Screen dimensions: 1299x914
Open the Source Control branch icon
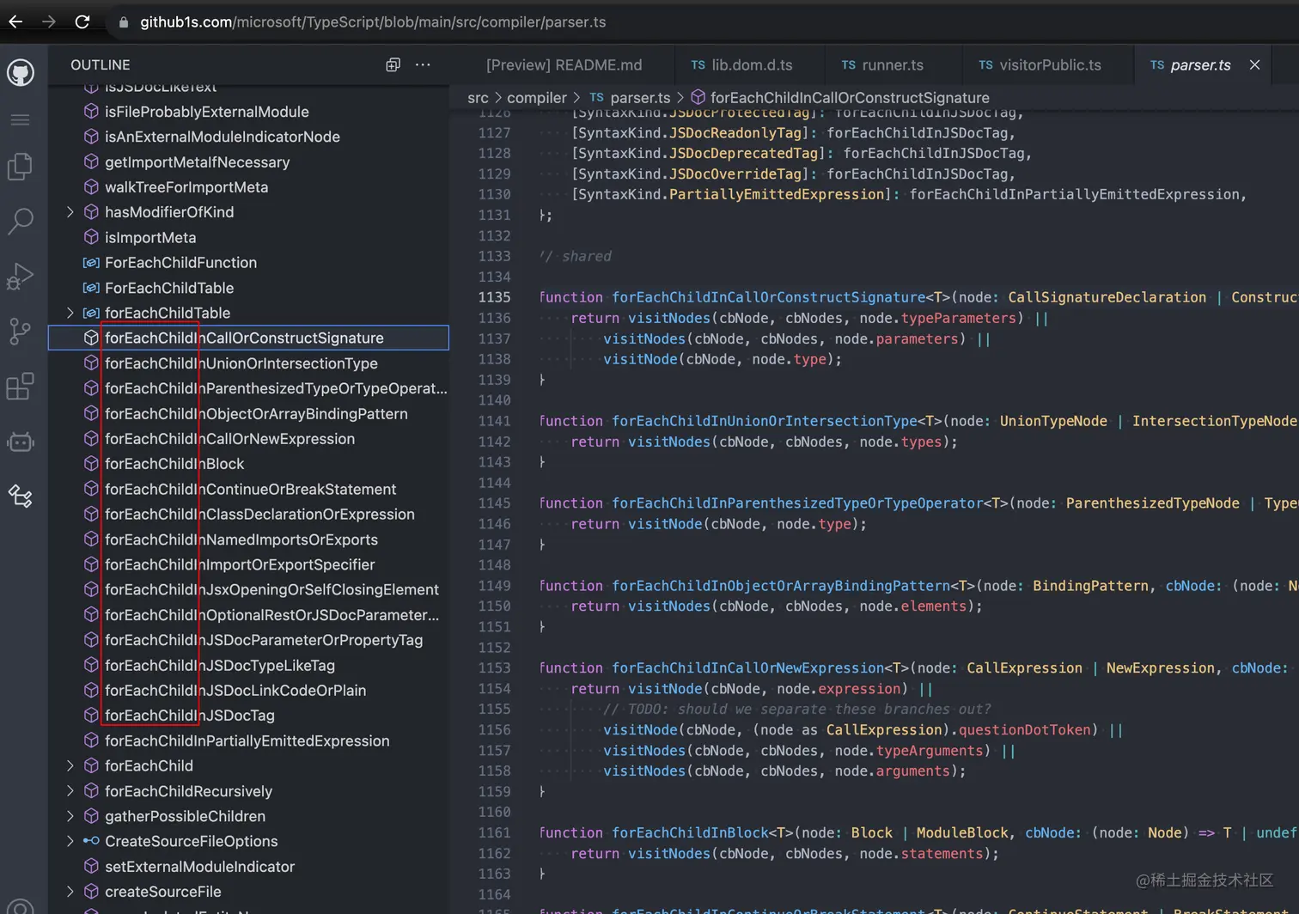pos(20,332)
